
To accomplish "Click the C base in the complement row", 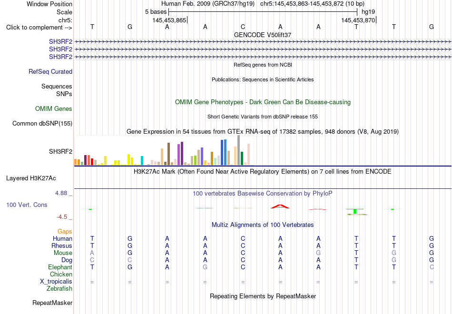I will tap(243, 27).
